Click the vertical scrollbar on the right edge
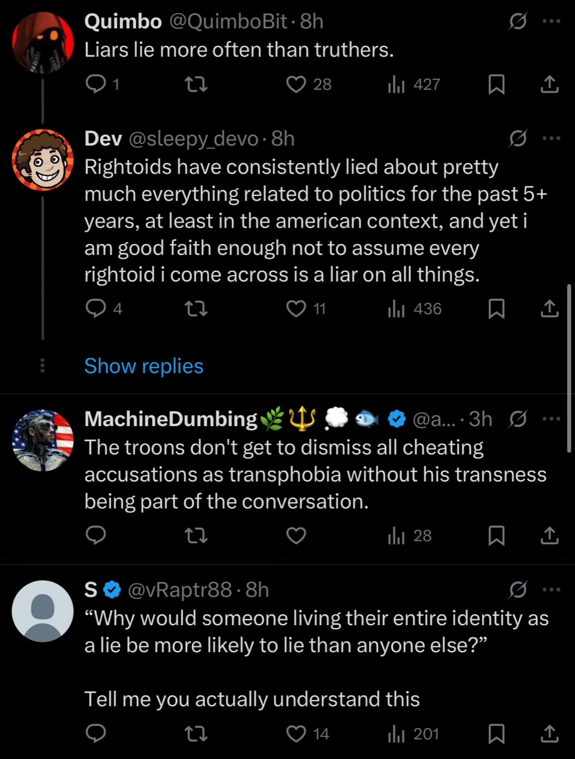This screenshot has height=759, width=575. [x=570, y=368]
